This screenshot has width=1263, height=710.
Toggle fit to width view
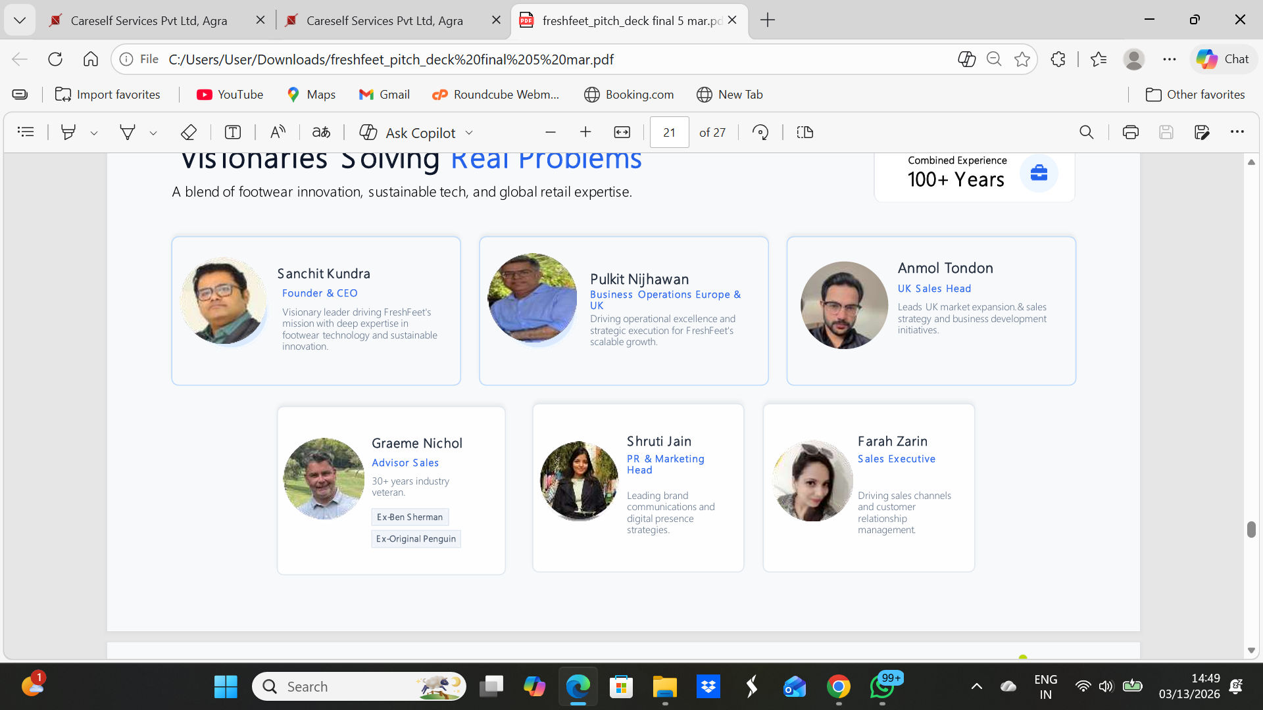[x=622, y=132]
